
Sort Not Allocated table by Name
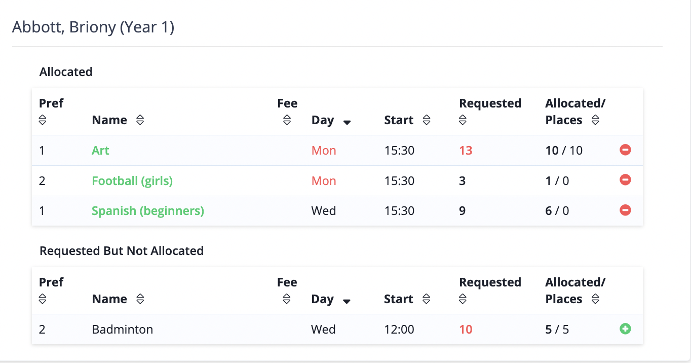140,299
